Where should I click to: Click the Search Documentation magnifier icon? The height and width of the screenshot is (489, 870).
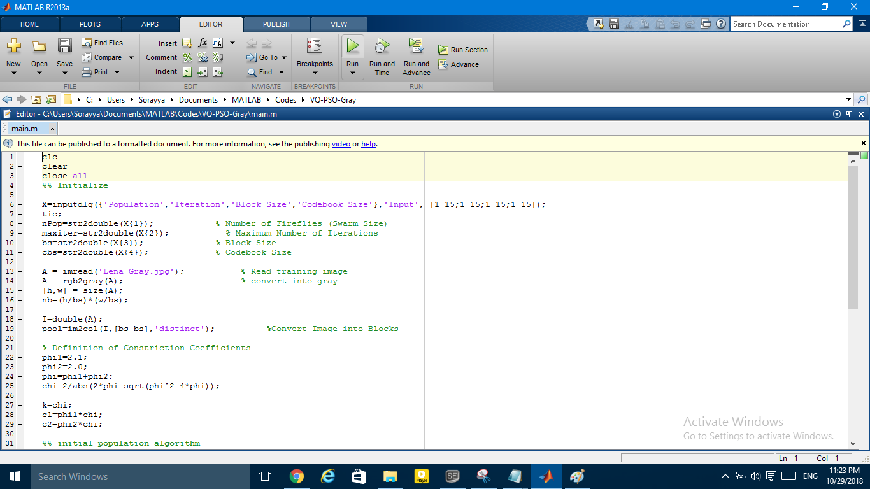coord(846,24)
